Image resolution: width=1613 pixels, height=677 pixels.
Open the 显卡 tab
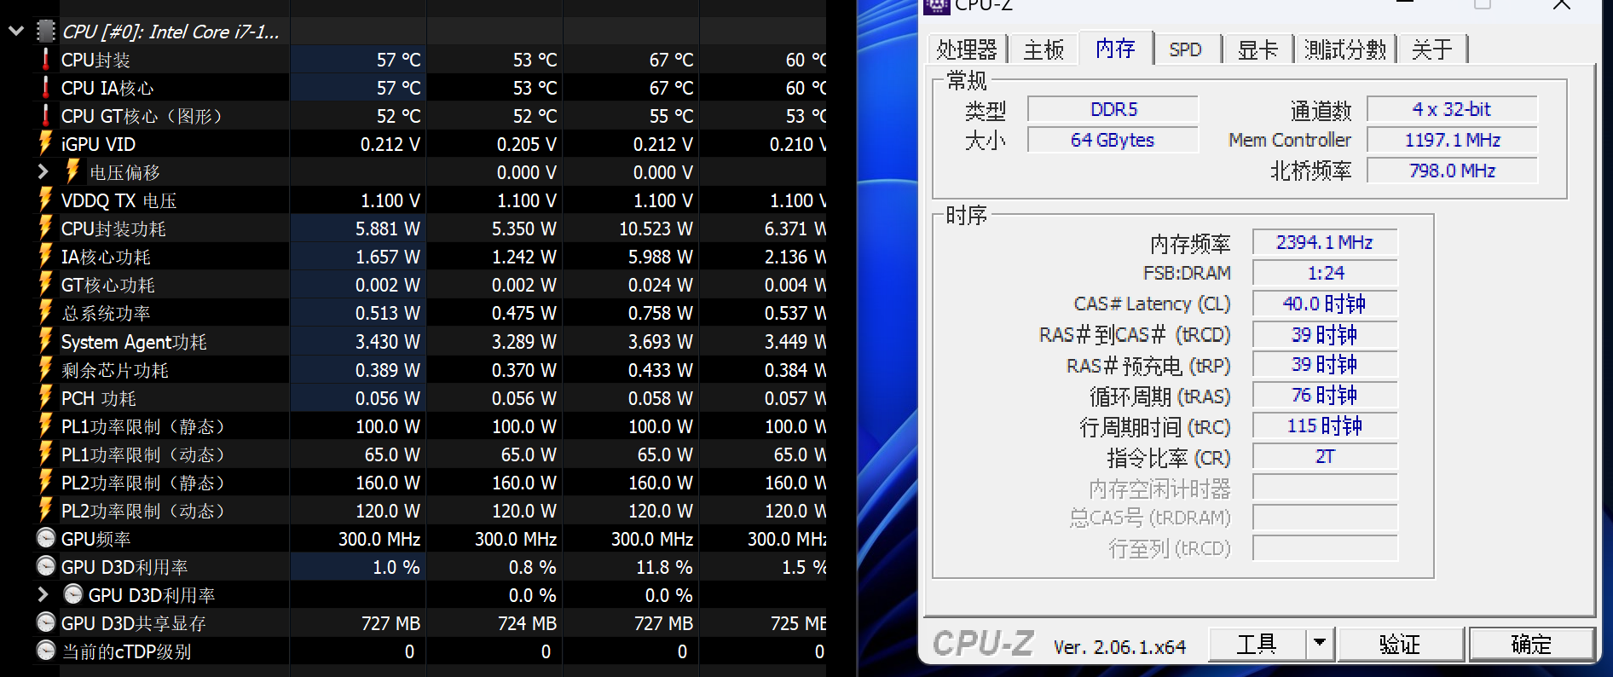(1257, 49)
